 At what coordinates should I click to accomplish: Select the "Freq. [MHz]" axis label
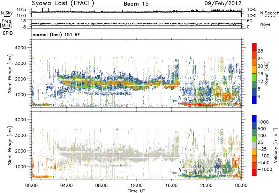tap(6, 23)
